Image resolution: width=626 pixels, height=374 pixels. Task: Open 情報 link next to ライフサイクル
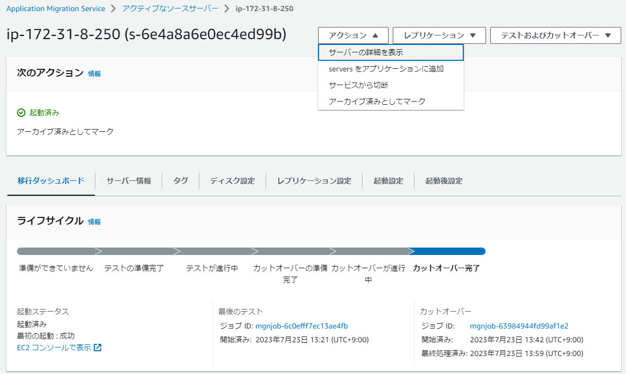pos(94,222)
